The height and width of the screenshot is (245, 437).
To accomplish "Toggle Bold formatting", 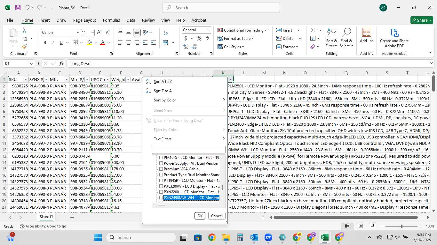I will point(45,43).
